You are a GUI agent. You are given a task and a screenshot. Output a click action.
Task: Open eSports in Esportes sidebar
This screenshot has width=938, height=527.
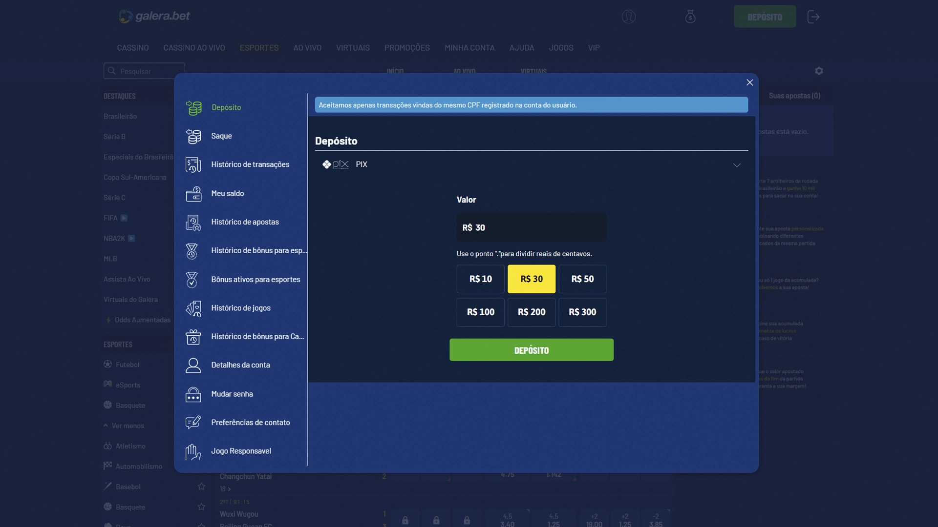tap(128, 385)
